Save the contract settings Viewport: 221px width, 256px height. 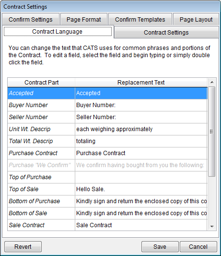coord(160,246)
